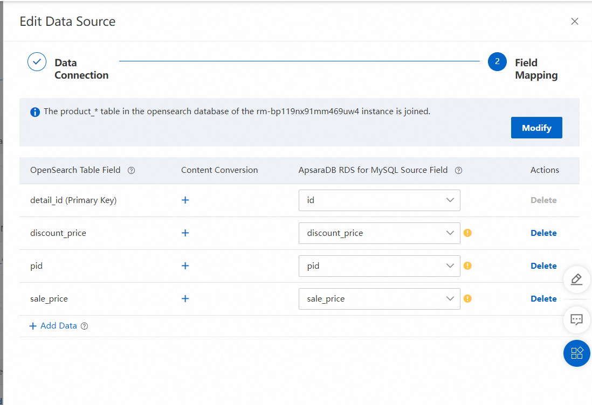The height and width of the screenshot is (405, 592).
Task: Click the Content Conversion column header
Action: [x=219, y=170]
